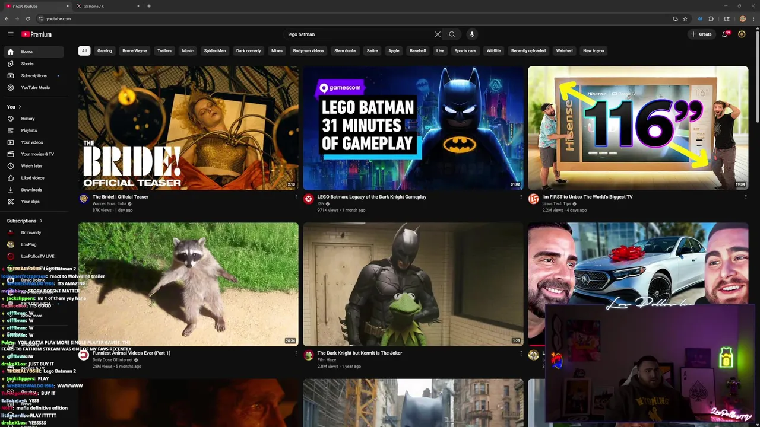Viewport: 760px width, 427px height.
Task: Open Your clips in sidebar
Action: click(x=33, y=202)
